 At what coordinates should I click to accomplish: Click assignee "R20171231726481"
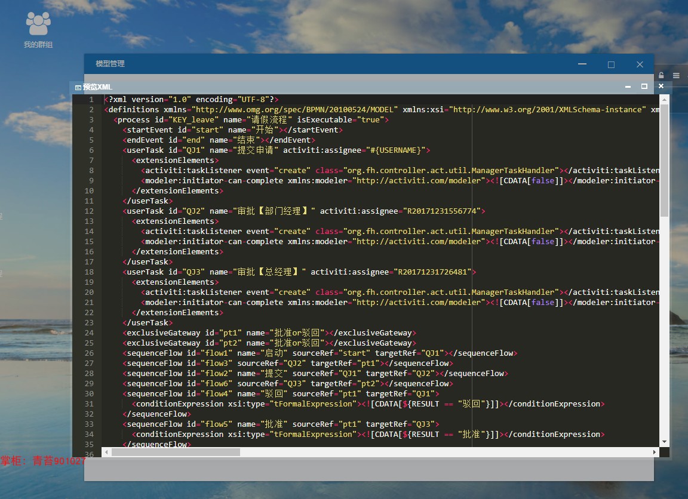point(433,272)
